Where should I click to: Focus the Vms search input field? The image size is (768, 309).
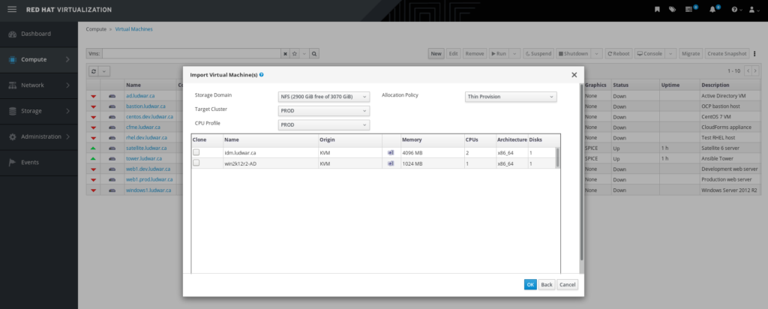pos(191,54)
